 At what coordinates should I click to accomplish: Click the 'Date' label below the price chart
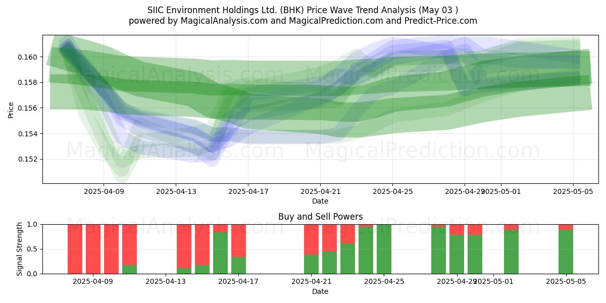320,201
